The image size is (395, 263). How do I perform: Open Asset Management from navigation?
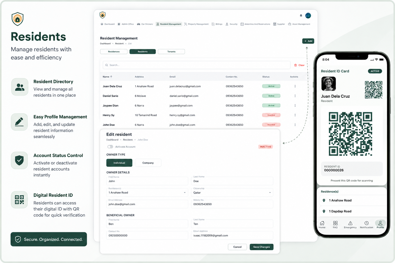299,24
